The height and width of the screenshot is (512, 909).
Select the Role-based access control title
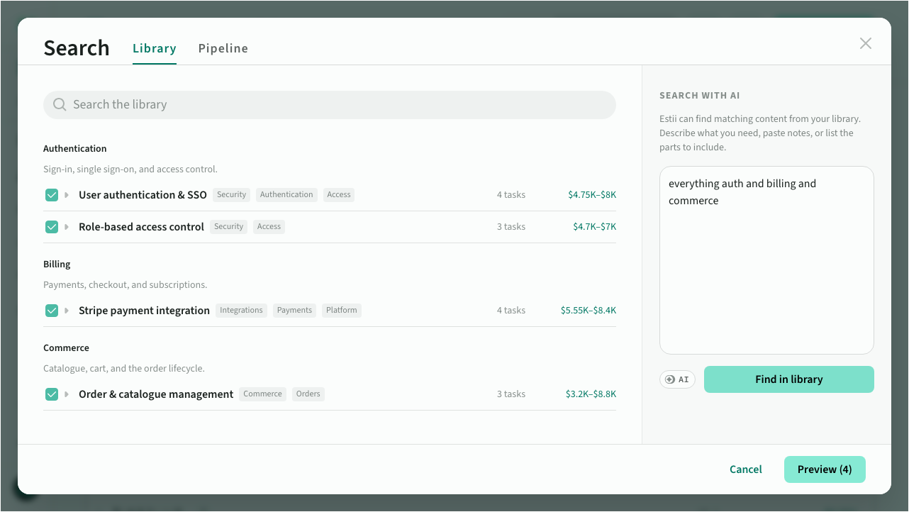[142, 227]
